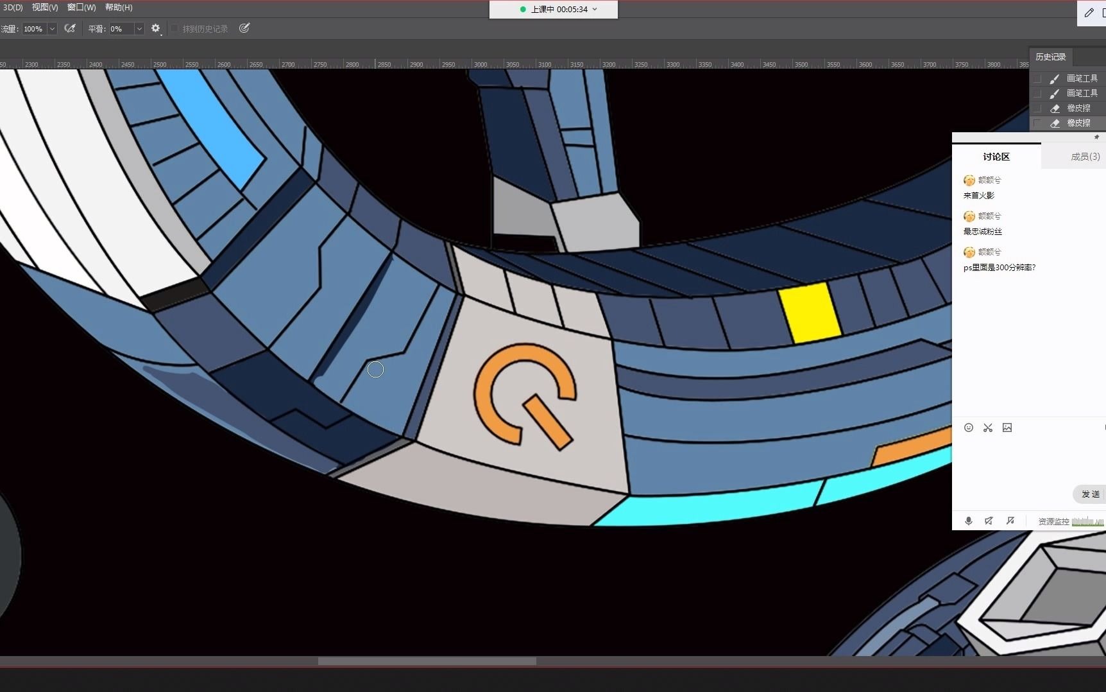
Task: Toggle the muted sound-share icon
Action: tap(1010, 521)
